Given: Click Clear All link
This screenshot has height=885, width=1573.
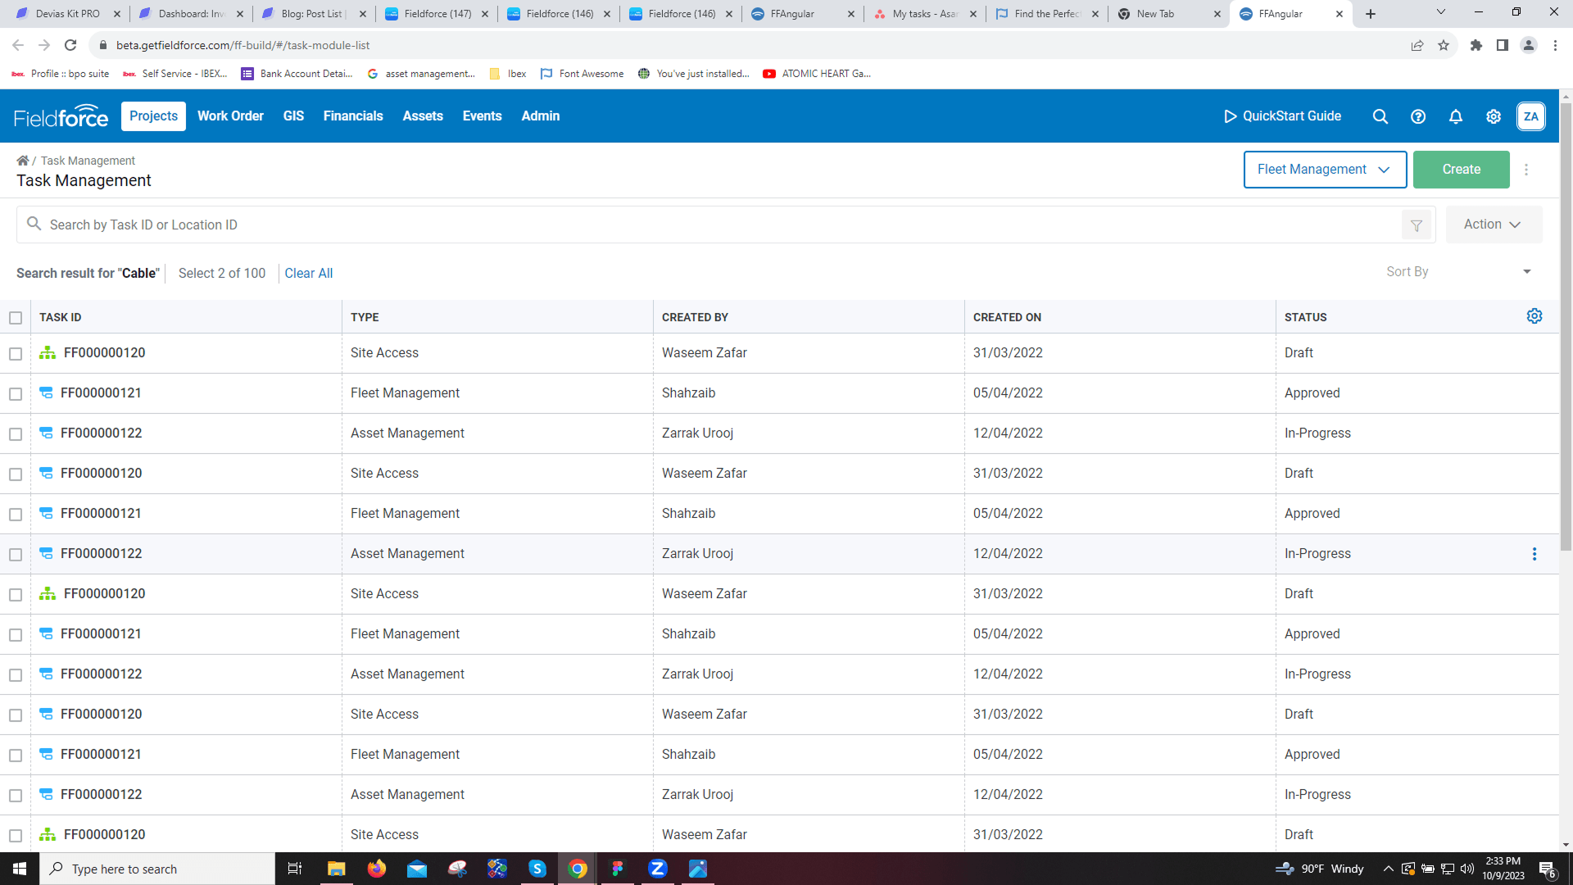Looking at the screenshot, I should click(x=309, y=274).
